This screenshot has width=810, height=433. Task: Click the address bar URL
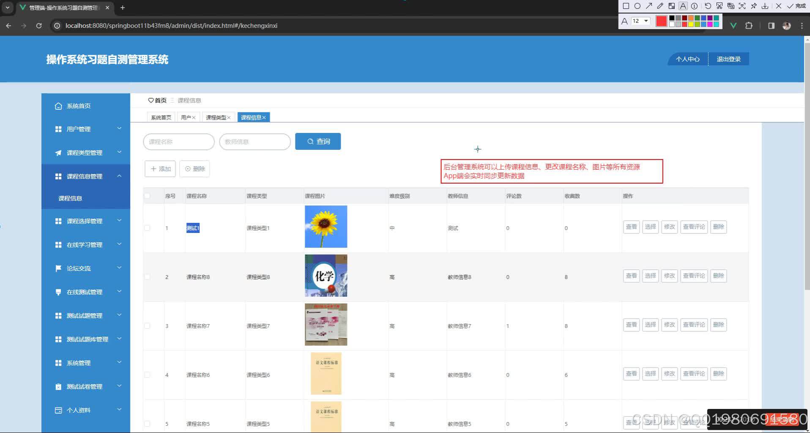tap(171, 26)
